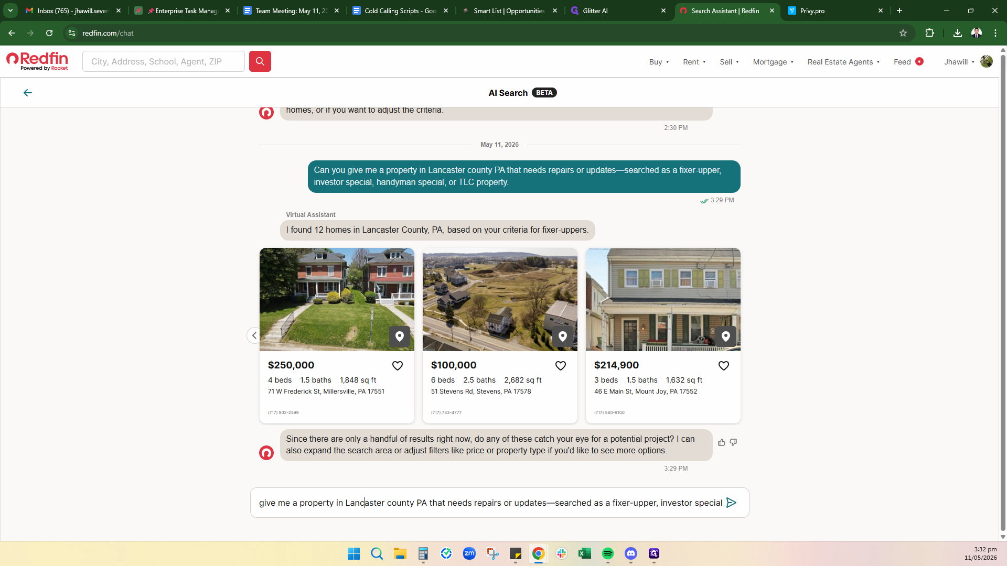Show map pin for $100,000 Stevens home
The height and width of the screenshot is (566, 1007).
[x=563, y=336]
